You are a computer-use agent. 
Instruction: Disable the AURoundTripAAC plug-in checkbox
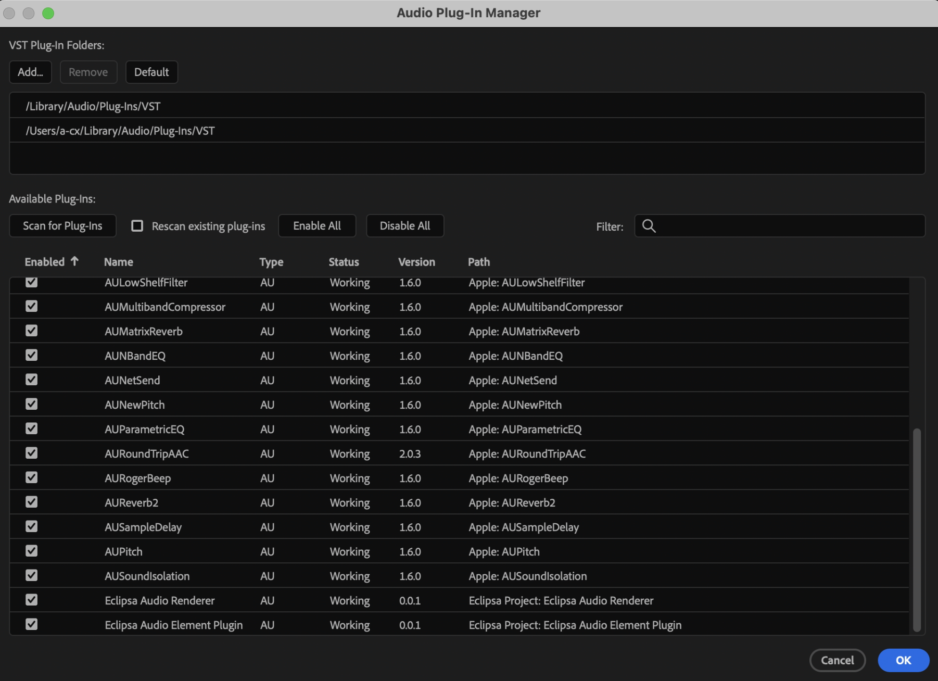[32, 453]
